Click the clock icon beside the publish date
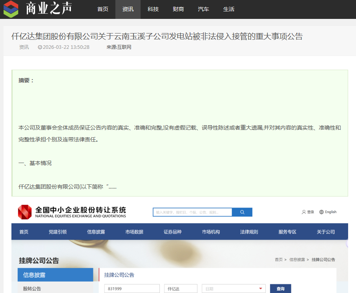 tap(40, 47)
